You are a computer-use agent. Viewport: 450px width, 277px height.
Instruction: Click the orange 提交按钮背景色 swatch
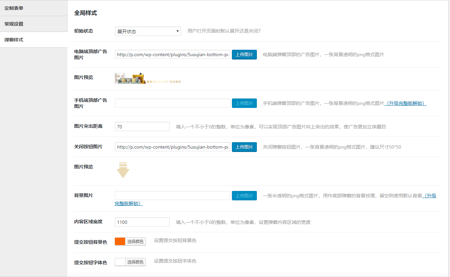[x=120, y=241]
